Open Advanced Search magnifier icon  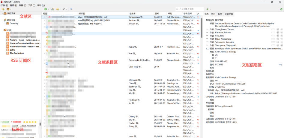coord(71,9)
